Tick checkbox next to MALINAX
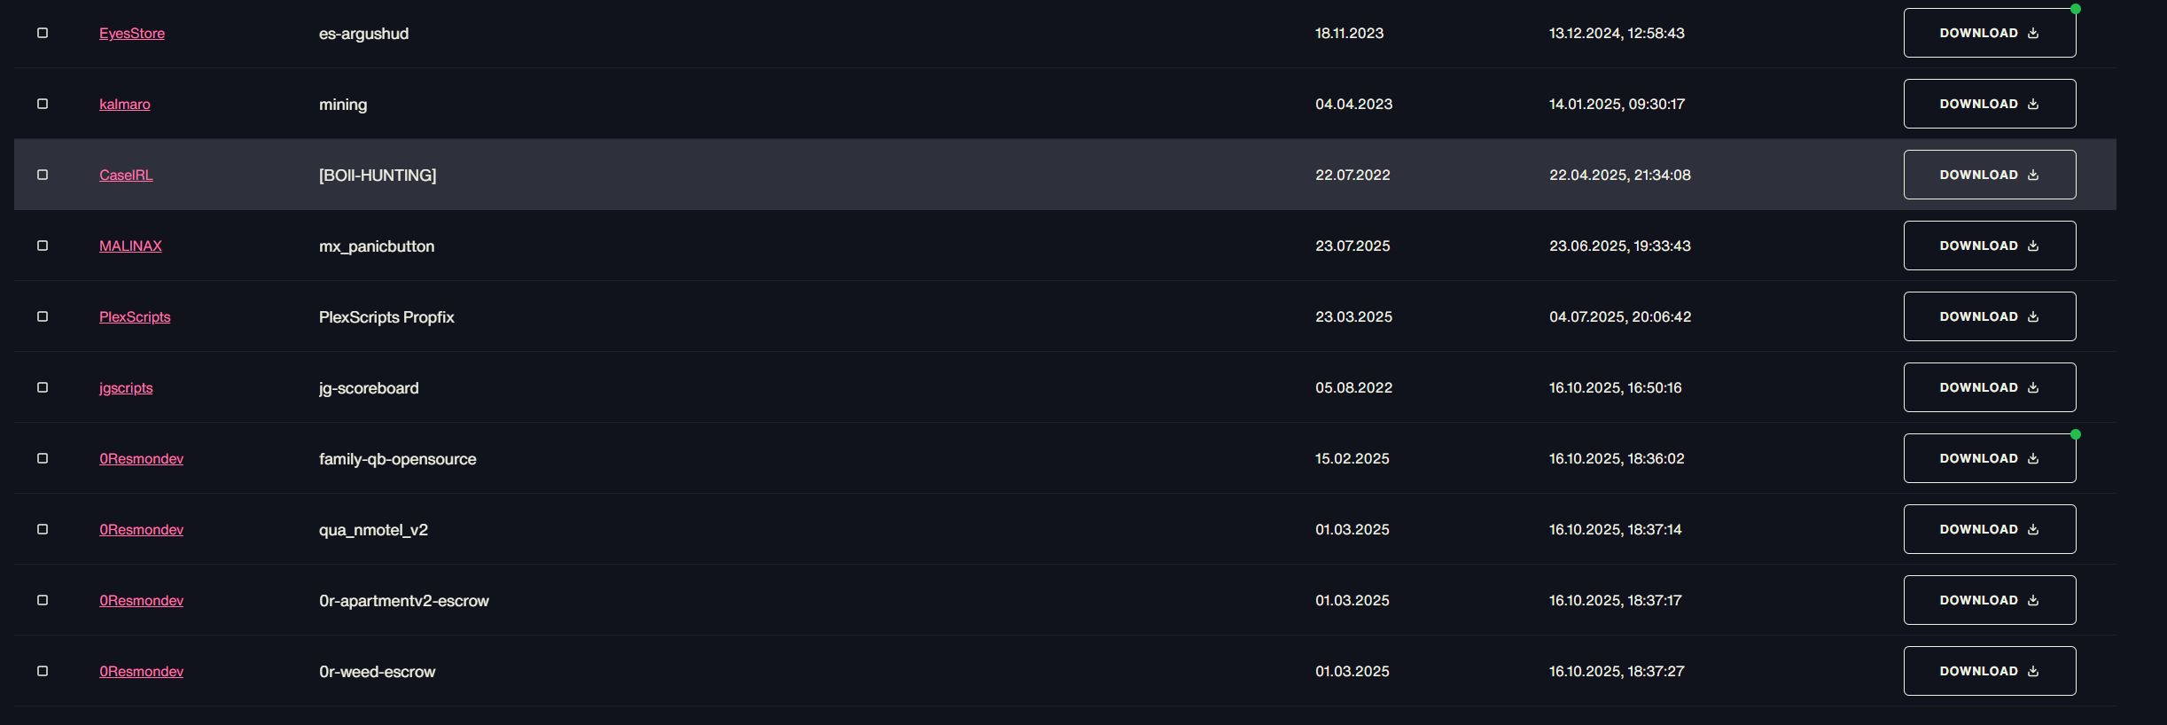The height and width of the screenshot is (725, 2167). [x=43, y=246]
